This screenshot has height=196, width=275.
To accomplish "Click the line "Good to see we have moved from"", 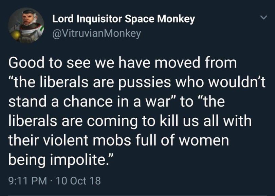I will point(117,63).
